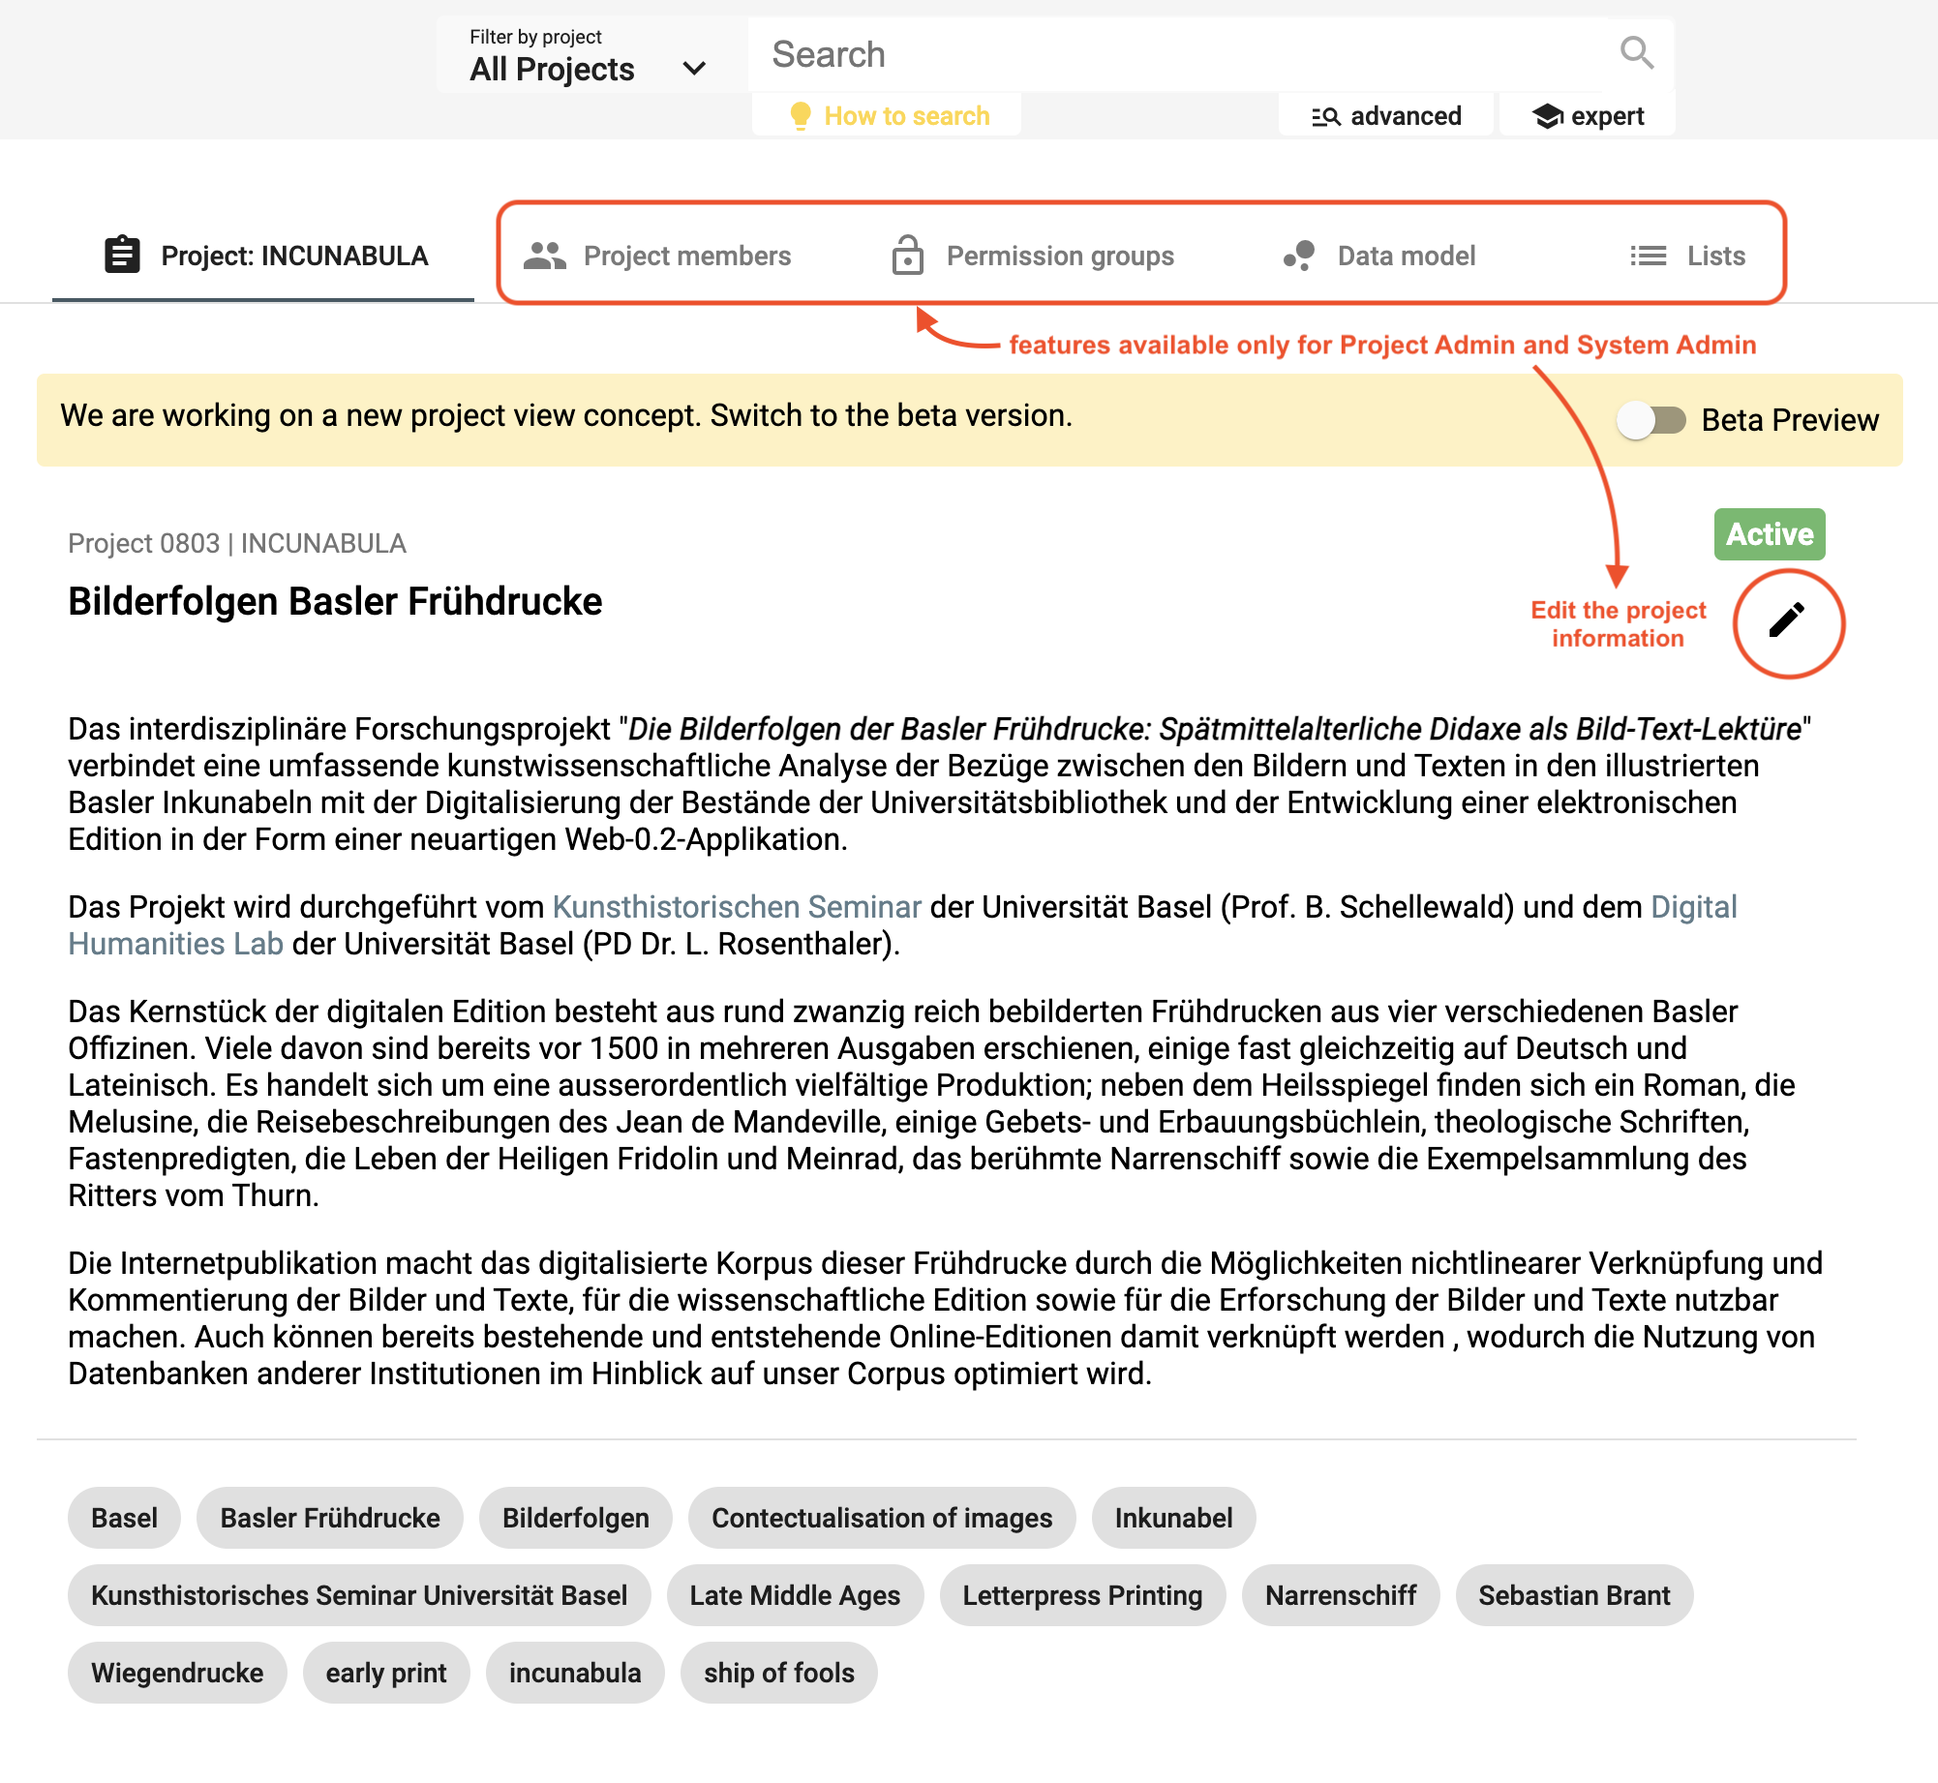
Task: Click the graduation cap expert icon
Action: point(1548,116)
